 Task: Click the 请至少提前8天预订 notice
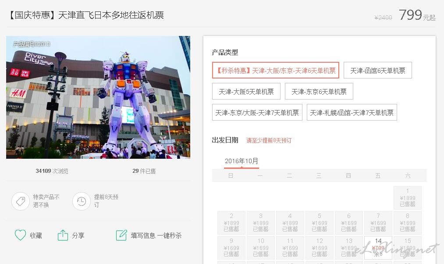(x=269, y=140)
